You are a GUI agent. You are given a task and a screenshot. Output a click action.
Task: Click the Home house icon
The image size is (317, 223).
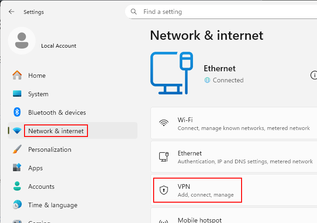pyautogui.click(x=17, y=75)
